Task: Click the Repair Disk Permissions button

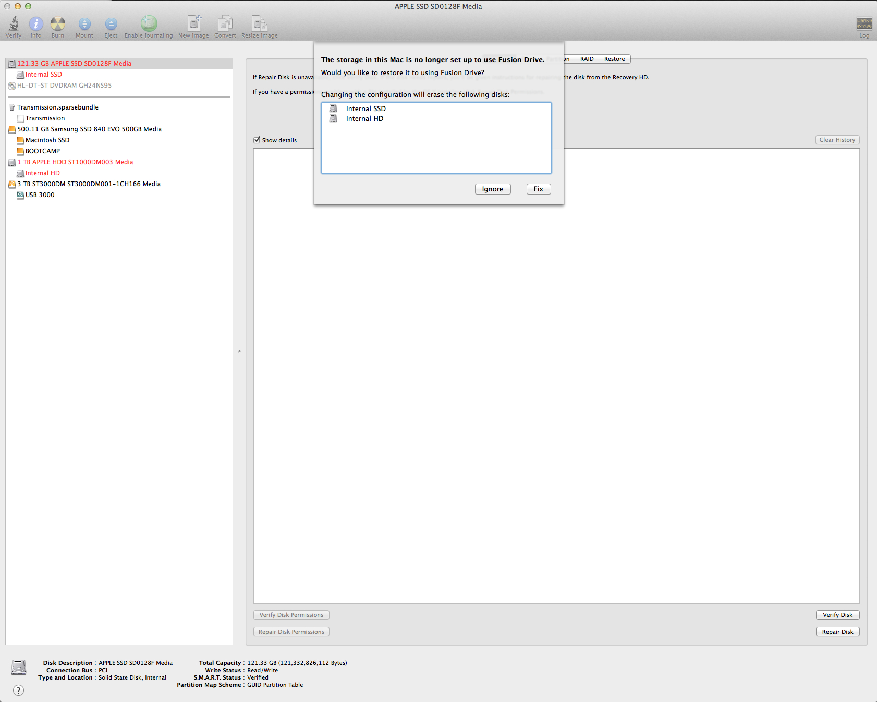Action: click(x=291, y=632)
